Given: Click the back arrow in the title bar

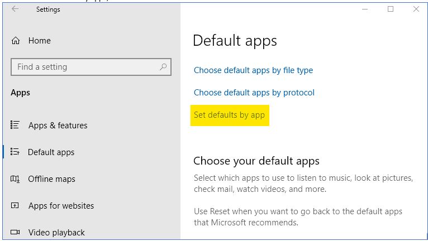Looking at the screenshot, I should (15, 9).
